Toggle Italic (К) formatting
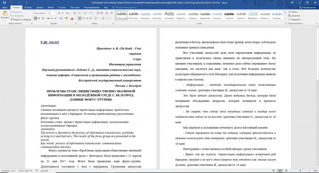Image resolution: width=319 pixels, height=173 pixels. tap(39, 18)
